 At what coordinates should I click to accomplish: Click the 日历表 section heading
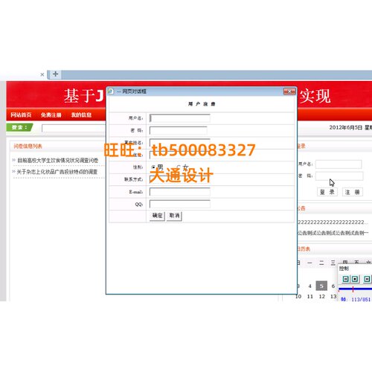point(304,248)
